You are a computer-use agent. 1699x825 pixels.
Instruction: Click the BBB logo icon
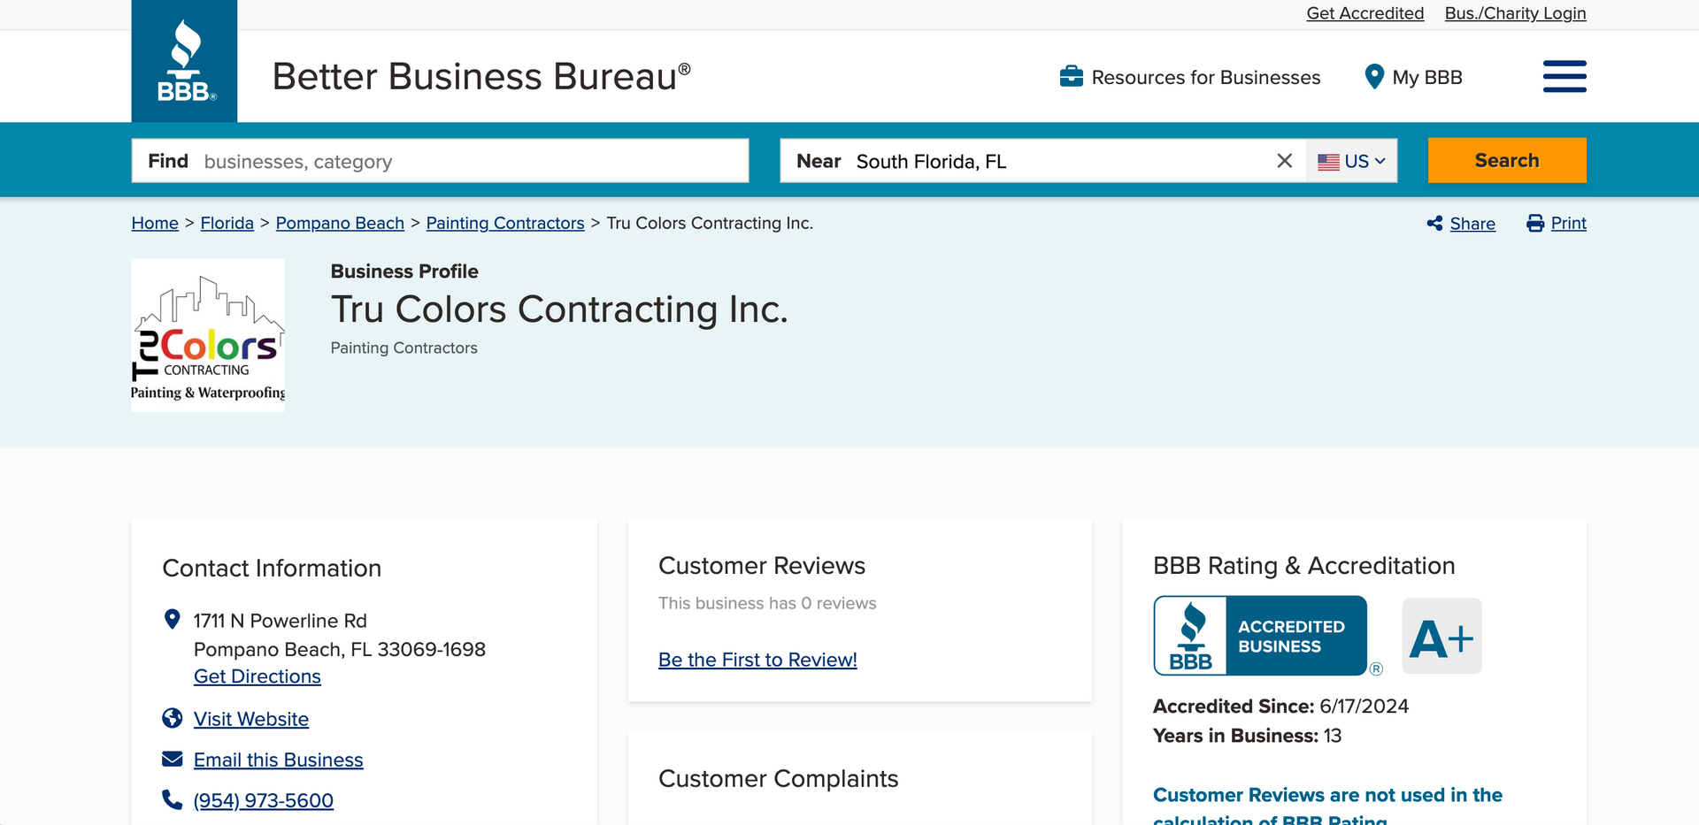pyautogui.click(x=184, y=60)
